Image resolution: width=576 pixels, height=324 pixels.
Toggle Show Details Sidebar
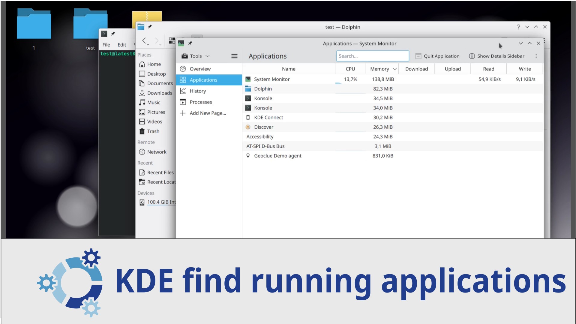(x=496, y=56)
